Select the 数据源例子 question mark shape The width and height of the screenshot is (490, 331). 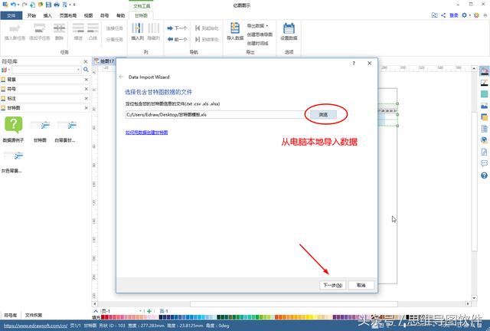tap(14, 125)
